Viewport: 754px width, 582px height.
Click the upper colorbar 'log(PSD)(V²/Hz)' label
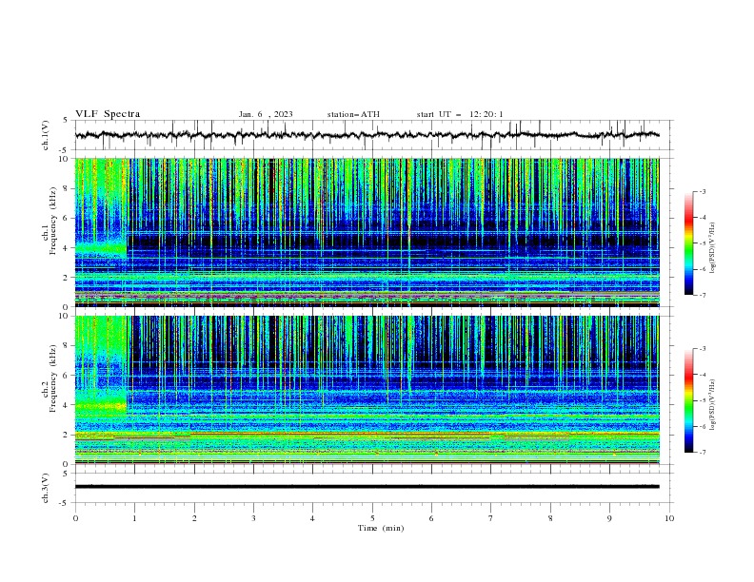(x=712, y=248)
